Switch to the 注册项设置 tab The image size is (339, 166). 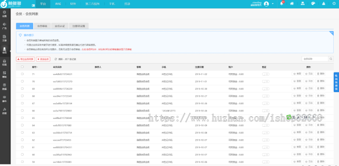[79, 26]
